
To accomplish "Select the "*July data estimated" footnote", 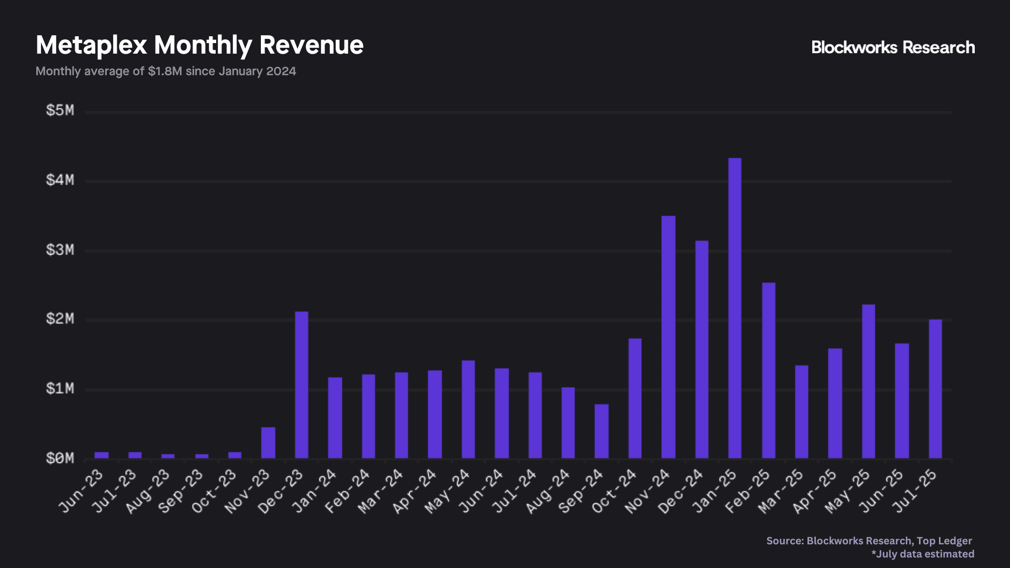I will click(x=923, y=554).
